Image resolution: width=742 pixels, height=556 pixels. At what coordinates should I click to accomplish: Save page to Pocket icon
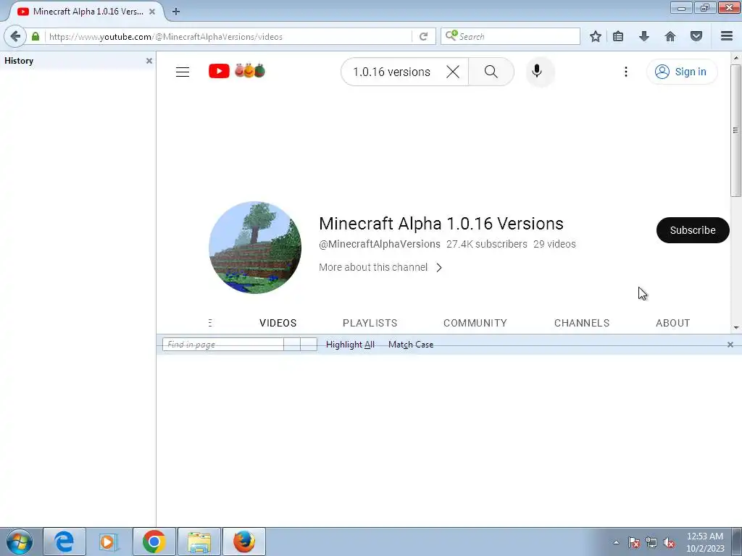696,36
